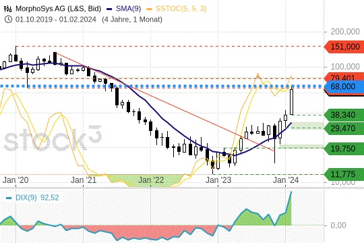Click the 0,00 label on the DIX axis
364x243 pixels.
tap(338, 225)
